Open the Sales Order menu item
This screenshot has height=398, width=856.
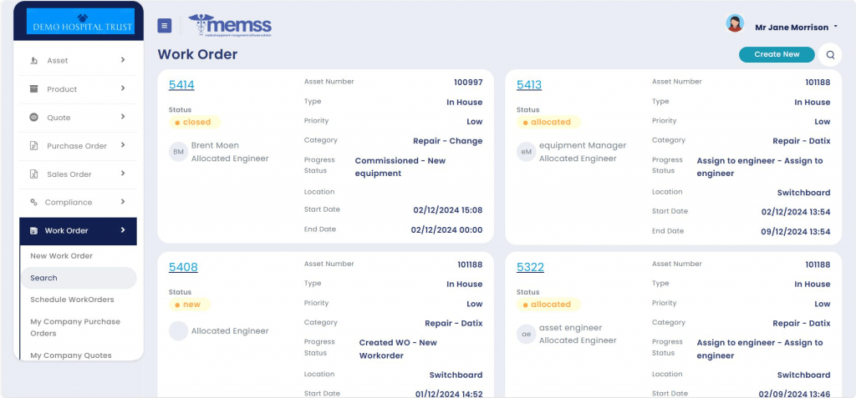[78, 174]
